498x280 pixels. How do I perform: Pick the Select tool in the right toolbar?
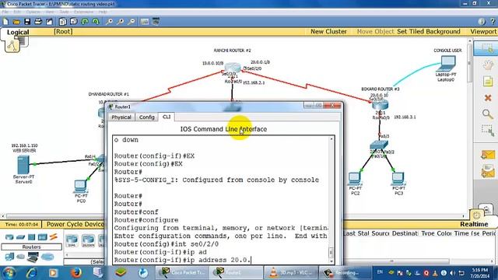tap(487, 48)
